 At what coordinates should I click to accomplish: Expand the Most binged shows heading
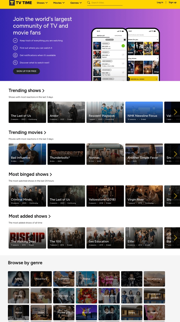(x=30, y=174)
